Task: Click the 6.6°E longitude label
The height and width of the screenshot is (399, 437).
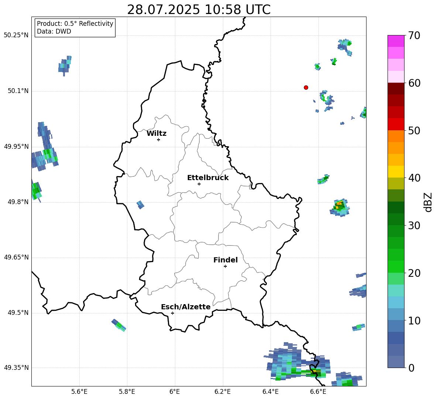Action: coord(318,392)
